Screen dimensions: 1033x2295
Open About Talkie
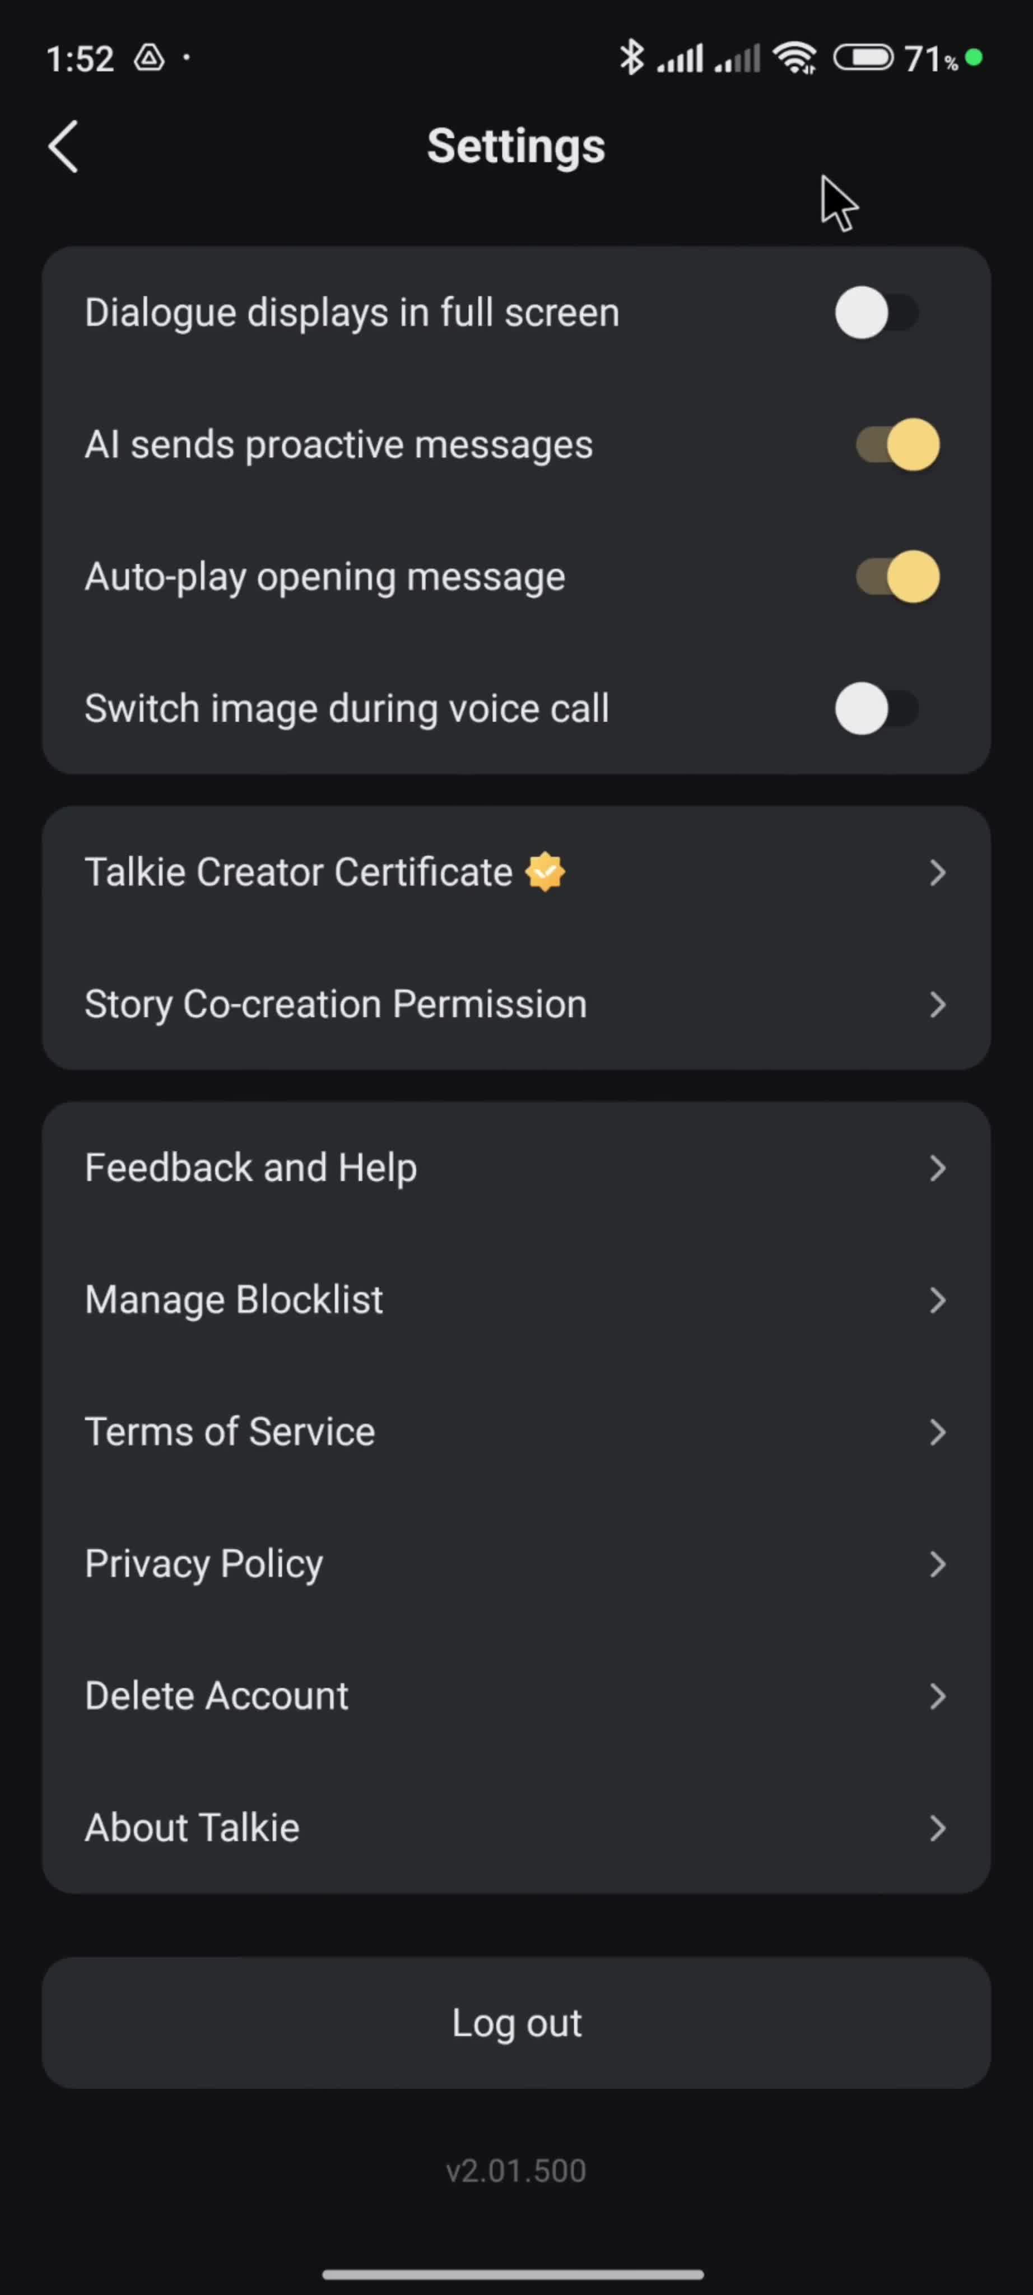point(516,1827)
